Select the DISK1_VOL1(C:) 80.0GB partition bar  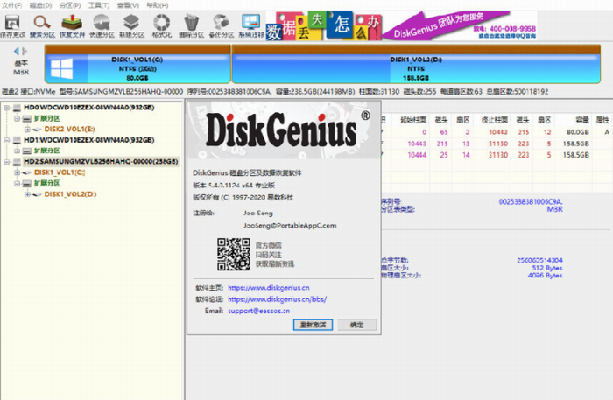click(x=137, y=65)
